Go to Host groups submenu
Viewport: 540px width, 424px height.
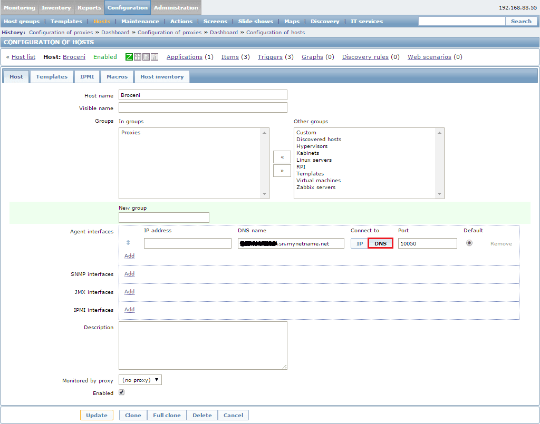tap(22, 21)
